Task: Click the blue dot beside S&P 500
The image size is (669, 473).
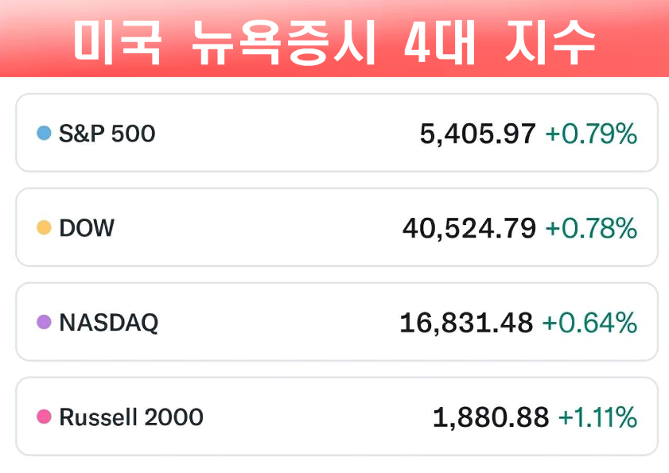Action: coord(45,134)
